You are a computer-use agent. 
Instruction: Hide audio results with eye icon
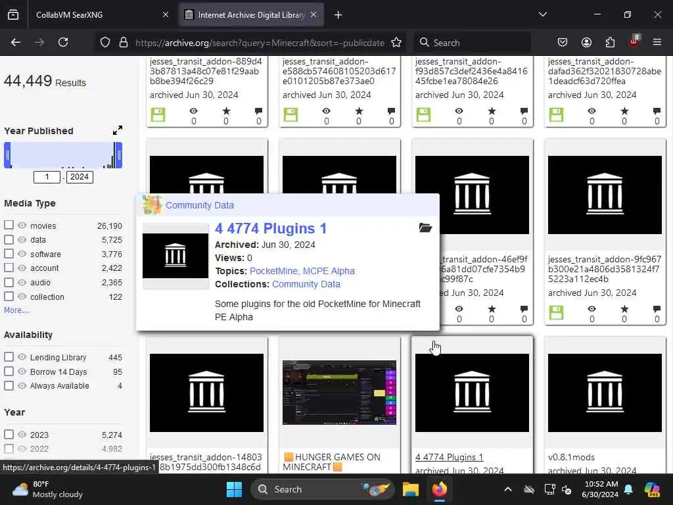(22, 282)
